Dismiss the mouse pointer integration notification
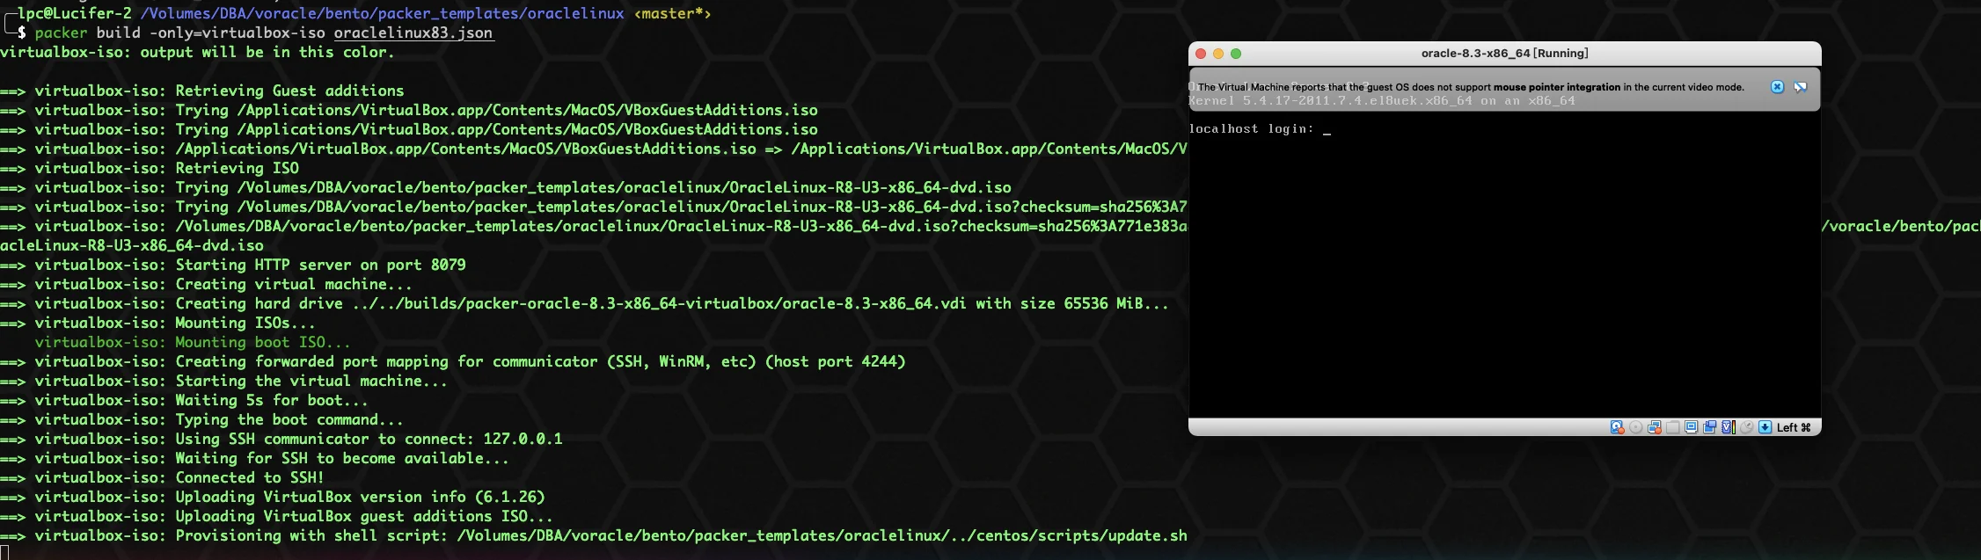This screenshot has height=560, width=1981. (x=1777, y=87)
